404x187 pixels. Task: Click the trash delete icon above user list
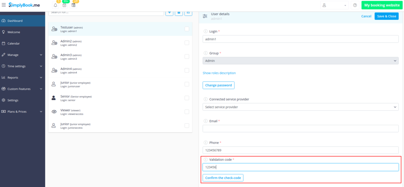[179, 13]
